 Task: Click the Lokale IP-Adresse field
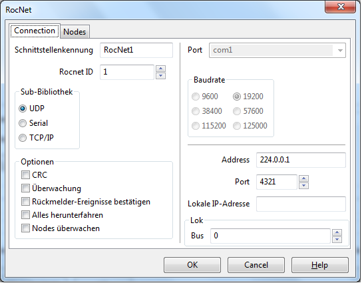click(x=301, y=204)
